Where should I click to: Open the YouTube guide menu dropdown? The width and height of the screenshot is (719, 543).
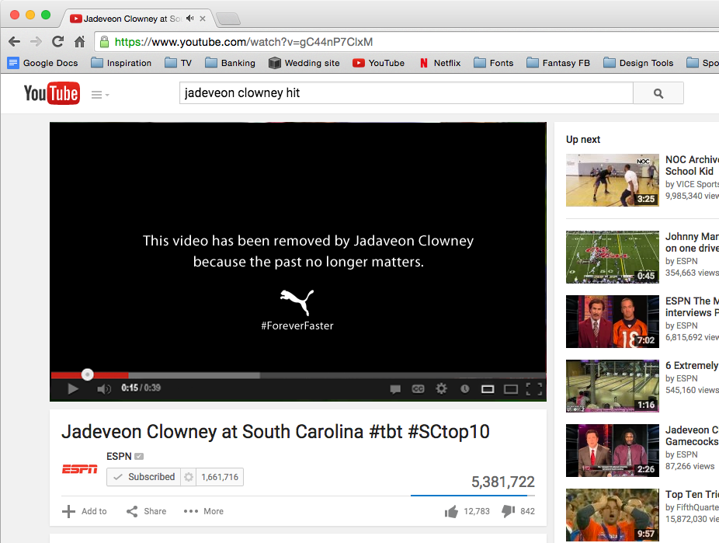pyautogui.click(x=100, y=95)
